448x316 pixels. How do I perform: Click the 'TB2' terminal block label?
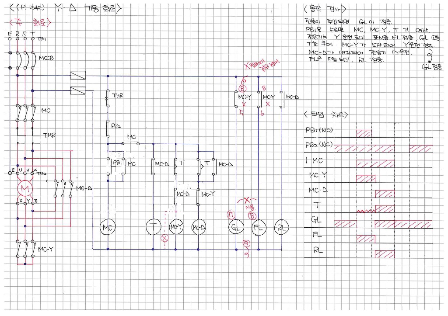coord(42,173)
